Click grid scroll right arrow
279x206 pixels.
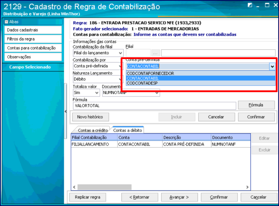[247, 187]
